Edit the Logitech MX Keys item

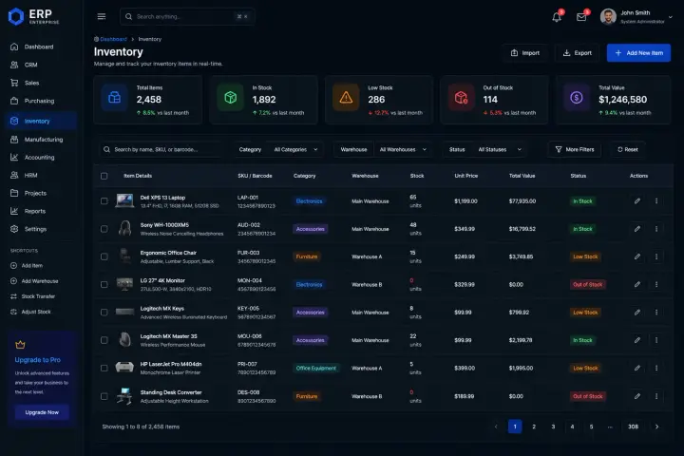pyautogui.click(x=637, y=313)
